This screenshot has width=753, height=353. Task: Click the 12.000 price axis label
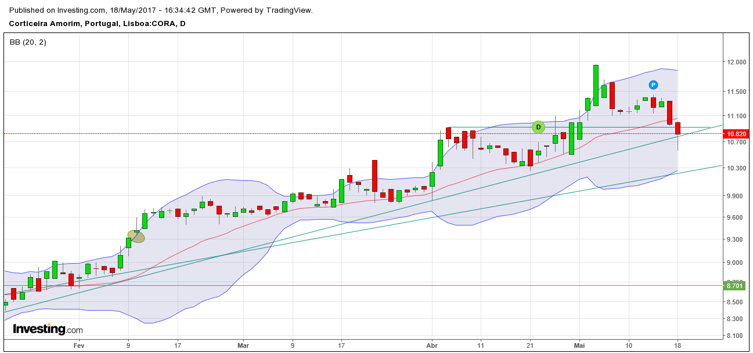(736, 62)
